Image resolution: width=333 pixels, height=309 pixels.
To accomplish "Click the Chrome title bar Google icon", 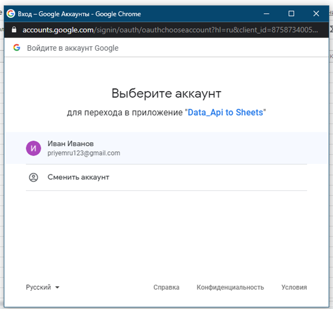I will [11, 14].
